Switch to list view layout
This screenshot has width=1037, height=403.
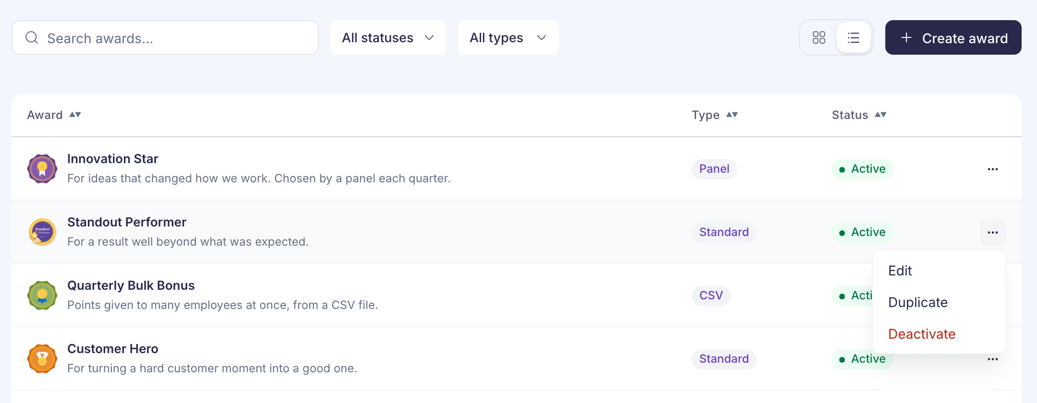pyautogui.click(x=854, y=37)
